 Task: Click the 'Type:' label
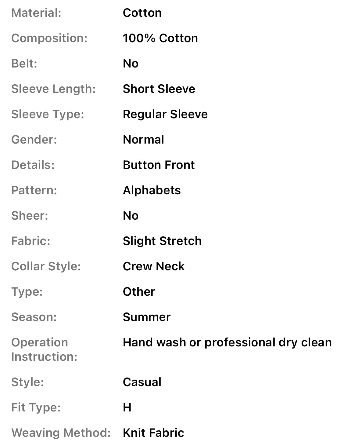click(x=27, y=292)
